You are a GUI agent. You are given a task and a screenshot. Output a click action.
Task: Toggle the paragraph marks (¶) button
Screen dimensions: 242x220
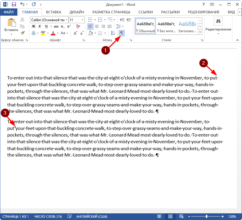tap(122, 33)
